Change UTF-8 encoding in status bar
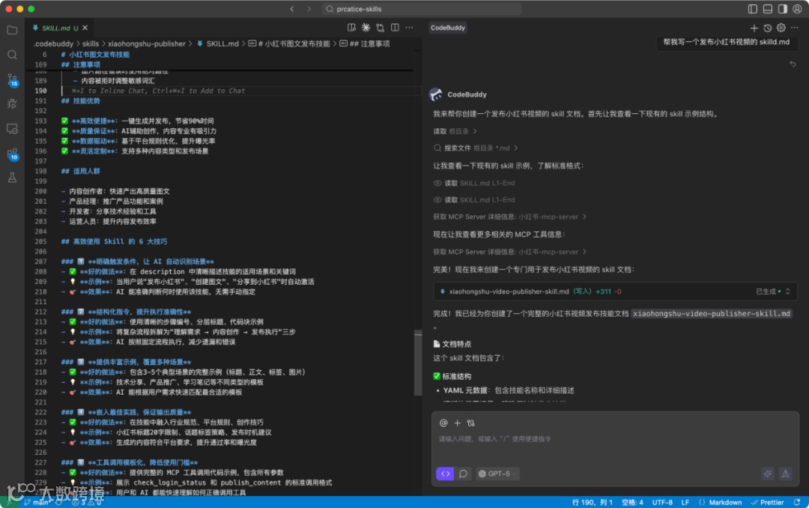 point(662,502)
